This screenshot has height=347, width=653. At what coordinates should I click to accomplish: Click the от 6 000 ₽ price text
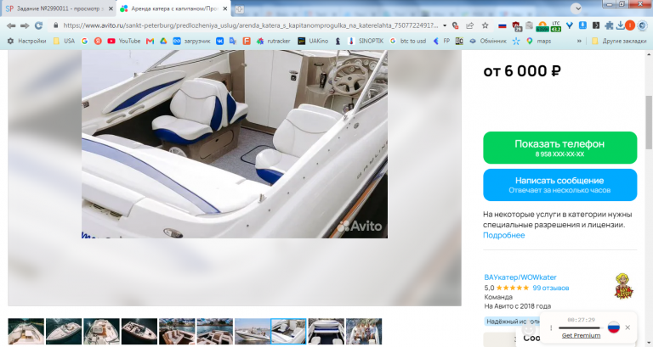tap(522, 71)
